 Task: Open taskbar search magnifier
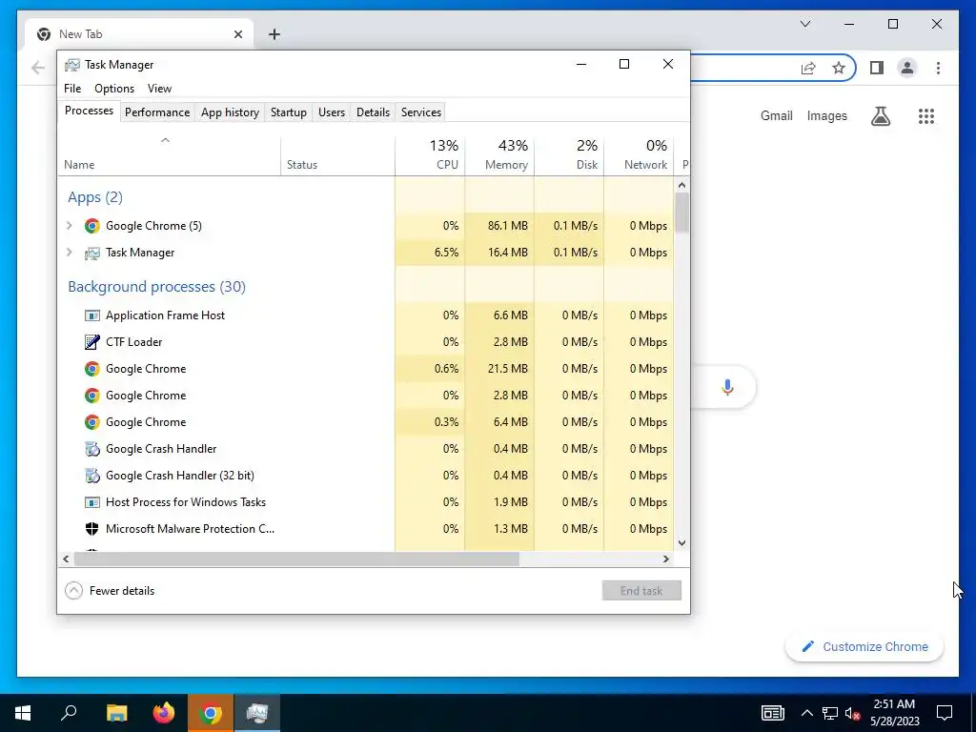pyautogui.click(x=69, y=713)
